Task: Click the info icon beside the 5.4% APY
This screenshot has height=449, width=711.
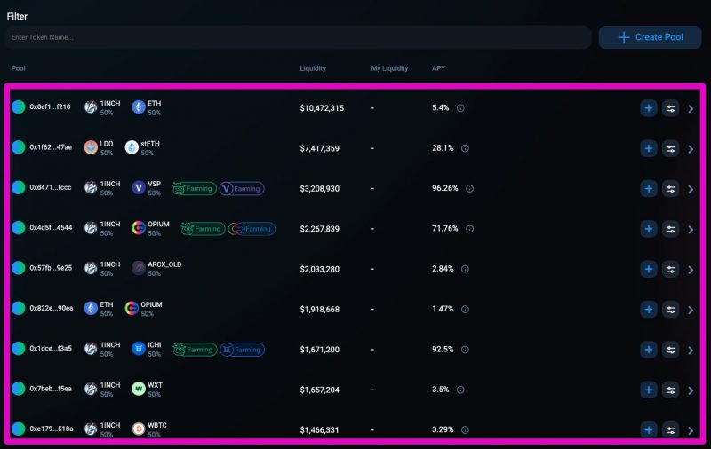Action: (x=460, y=108)
